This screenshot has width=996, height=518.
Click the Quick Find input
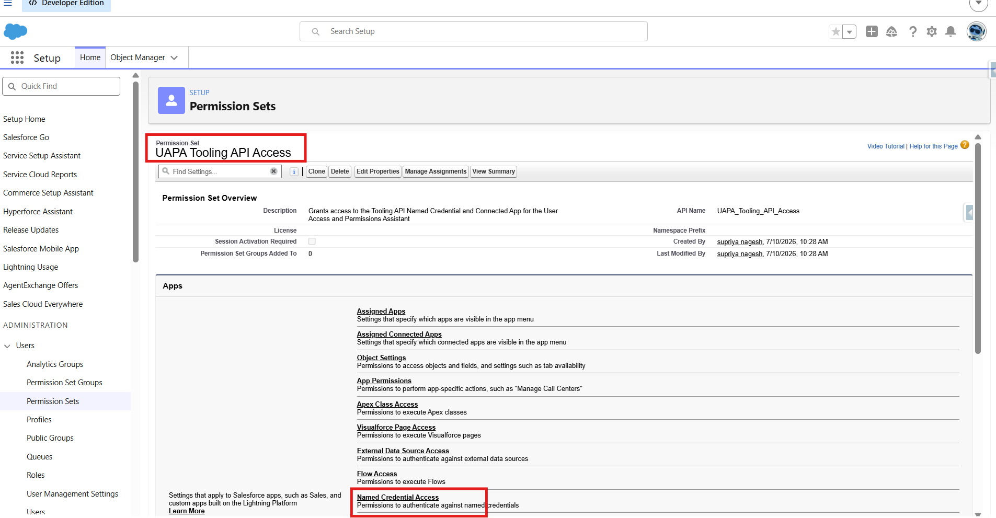tap(61, 86)
